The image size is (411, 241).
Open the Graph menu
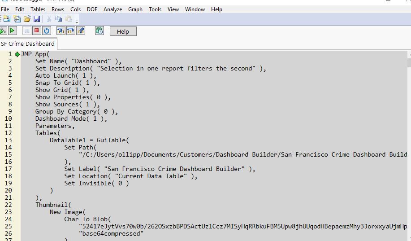point(135,9)
